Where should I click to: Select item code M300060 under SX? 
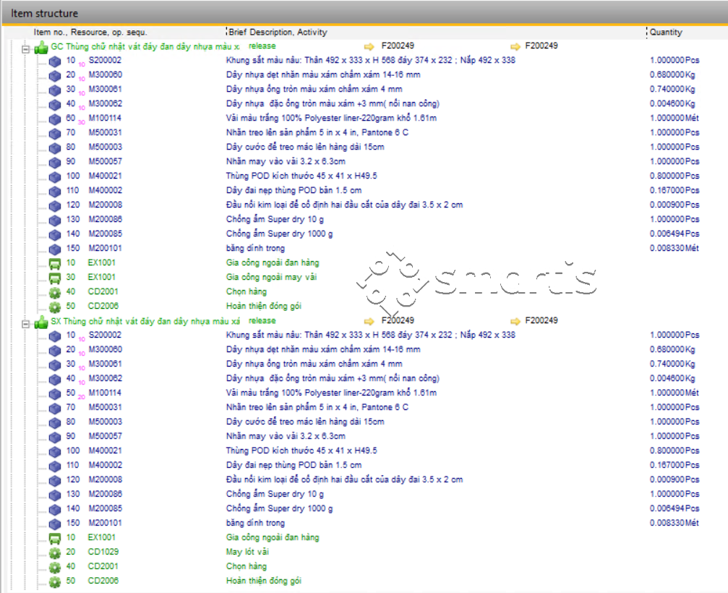point(106,349)
